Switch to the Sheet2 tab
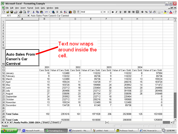This screenshot has height=134, width=178. pos(46,122)
